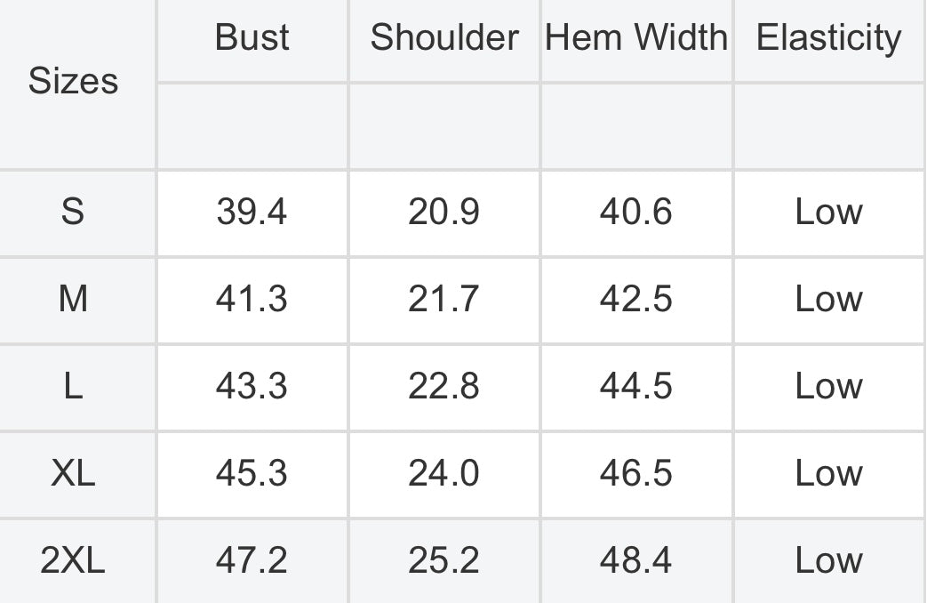Click shoulder value 21.7
The width and height of the screenshot is (927, 603).
(444, 299)
